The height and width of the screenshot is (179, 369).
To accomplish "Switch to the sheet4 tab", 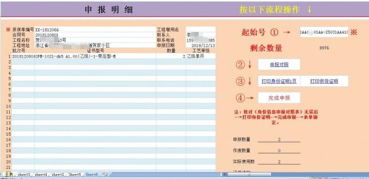I will click(x=41, y=175).
